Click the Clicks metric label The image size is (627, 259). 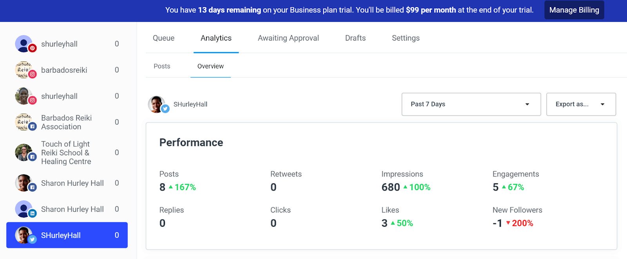click(x=281, y=210)
